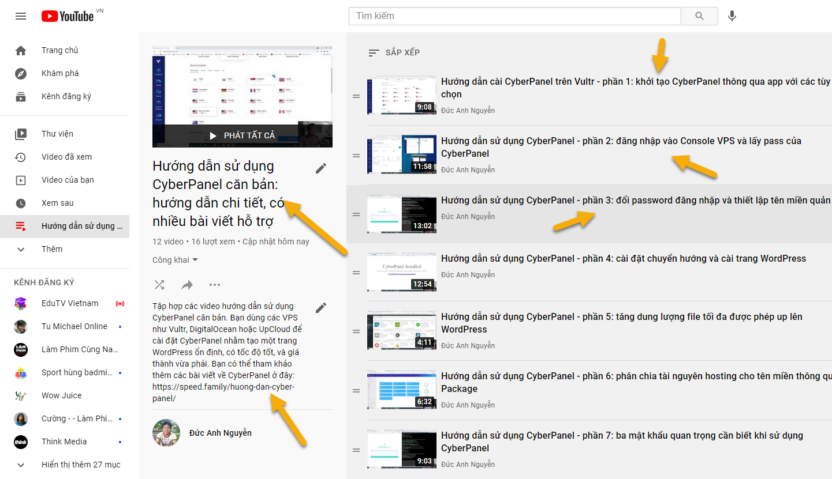The image size is (832, 479).
Task: Expand Hiển thị thêm 27 mục
Action: [x=81, y=465]
